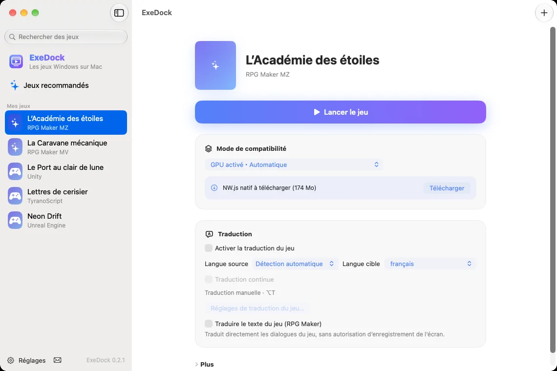Screen dimensions: 557x371
Task: Click the Traduction manuelle shortcut text
Action: (240, 293)
